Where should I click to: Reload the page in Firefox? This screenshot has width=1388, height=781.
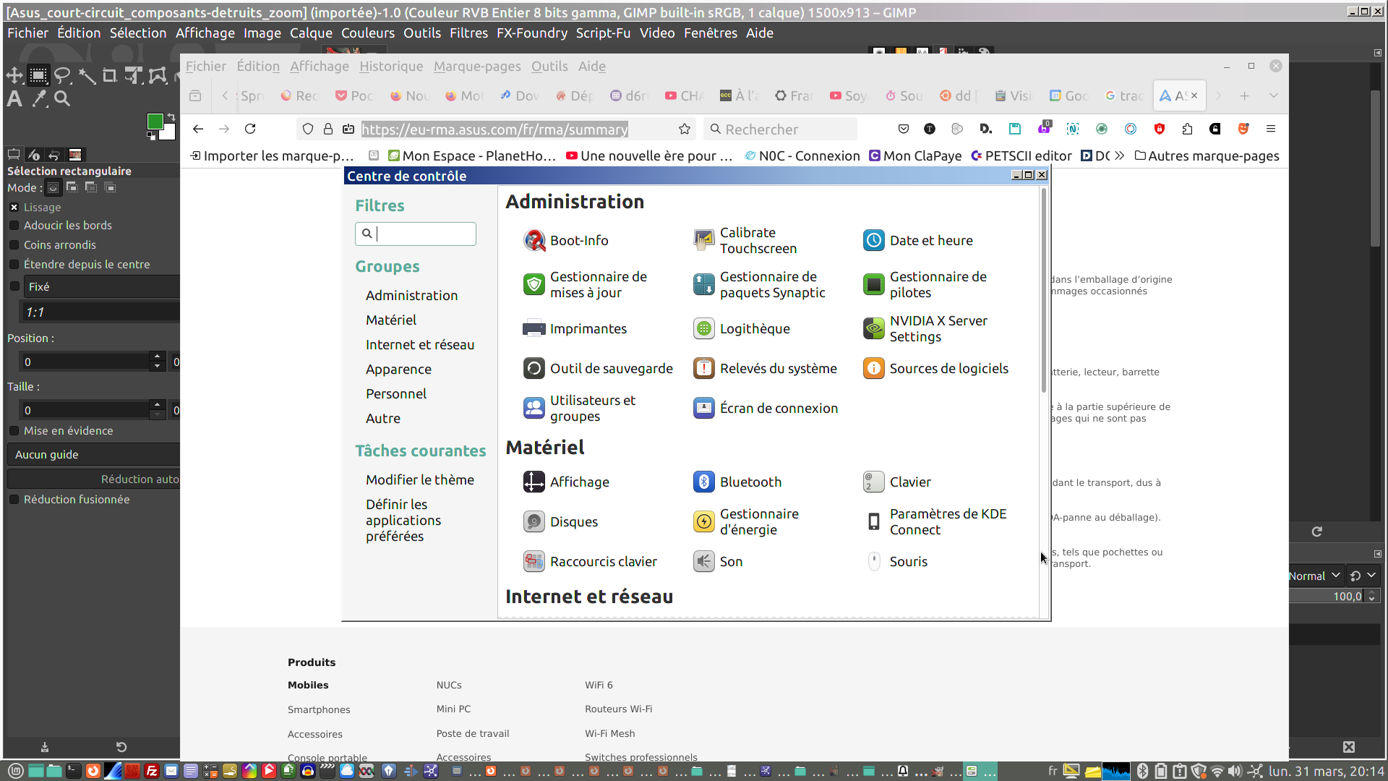click(x=250, y=129)
